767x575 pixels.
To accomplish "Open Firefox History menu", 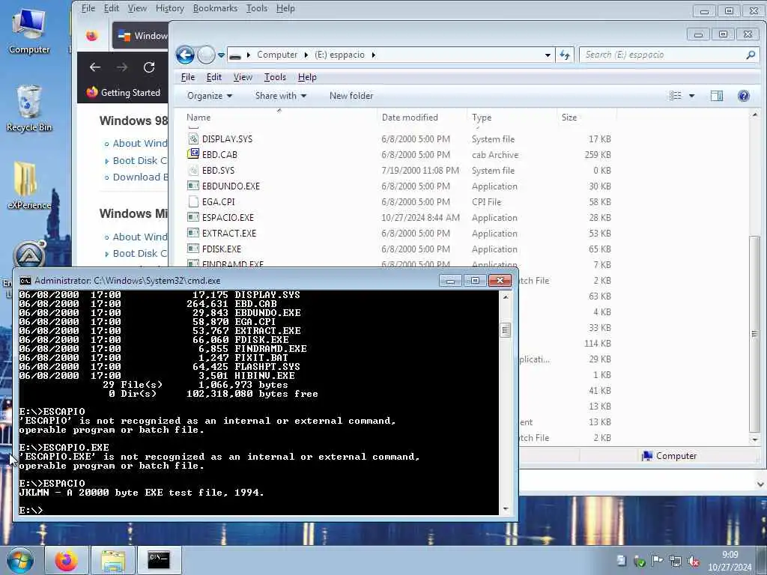I will click(x=170, y=8).
